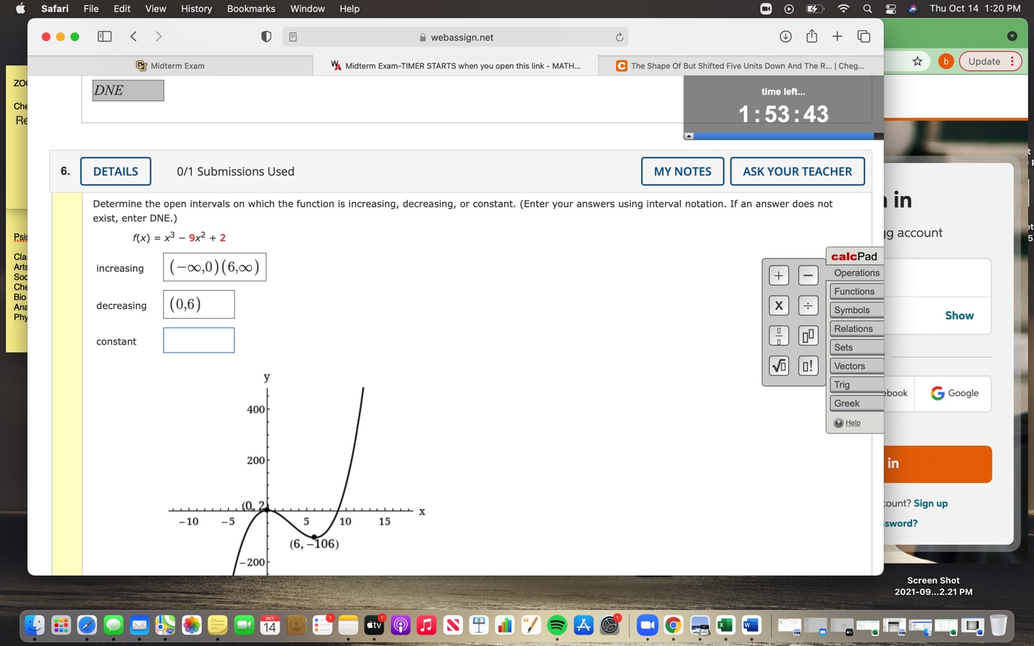Open Chrome from the Dock
Screen dimensions: 1034x646
(x=673, y=625)
